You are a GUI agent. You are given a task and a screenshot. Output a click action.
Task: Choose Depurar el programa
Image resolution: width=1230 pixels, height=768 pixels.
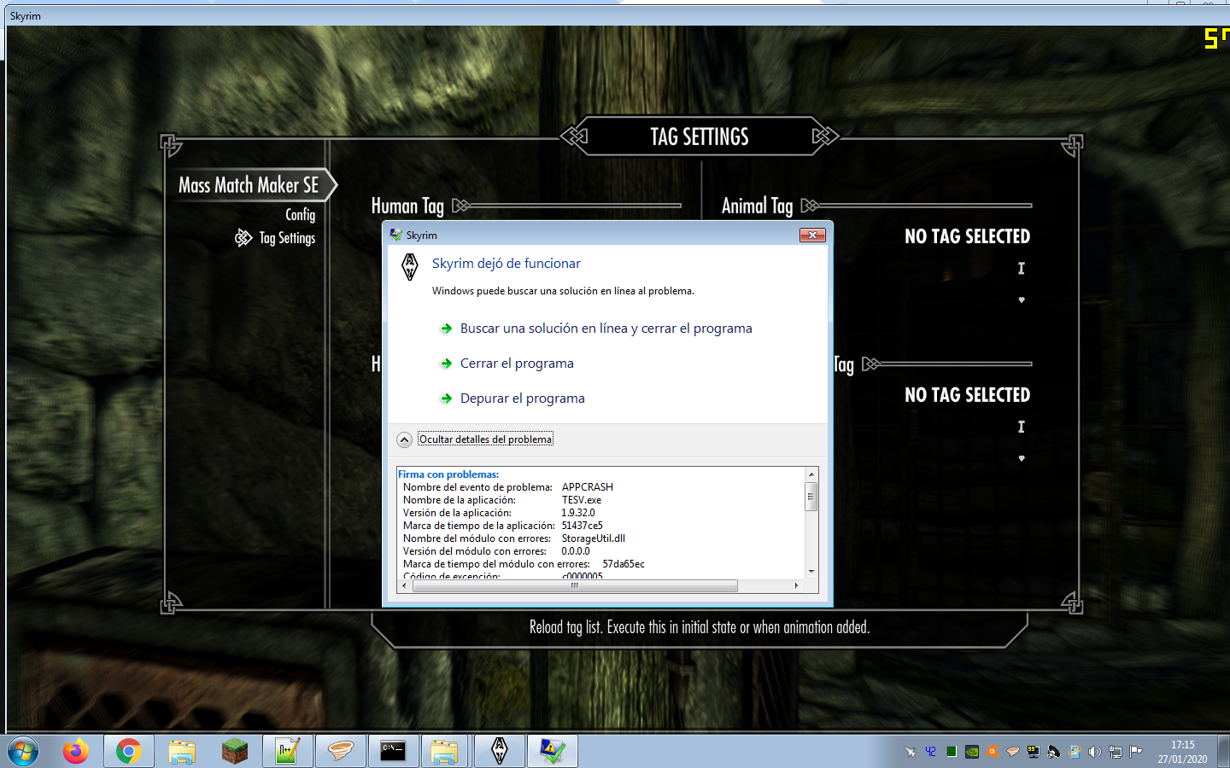click(x=522, y=399)
